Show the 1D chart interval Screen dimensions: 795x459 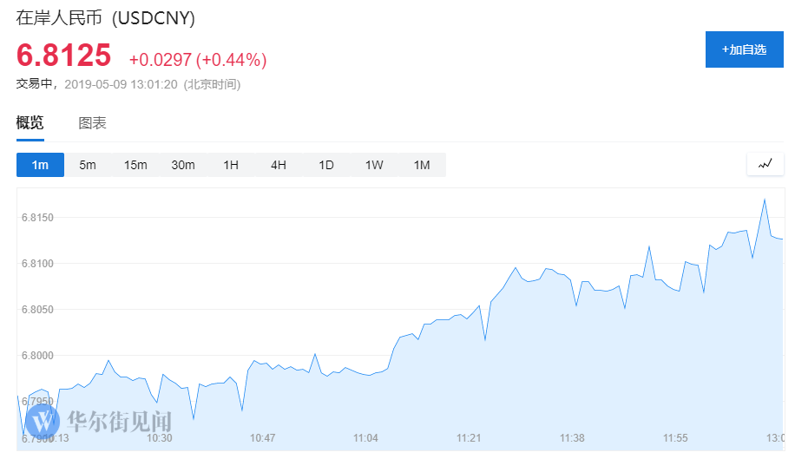(x=326, y=165)
